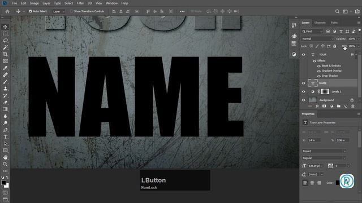Select the Frame tool
This screenshot has height=203, width=362.
point(5,61)
